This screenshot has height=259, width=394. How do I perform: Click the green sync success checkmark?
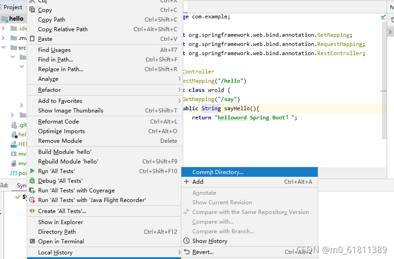coord(18,197)
